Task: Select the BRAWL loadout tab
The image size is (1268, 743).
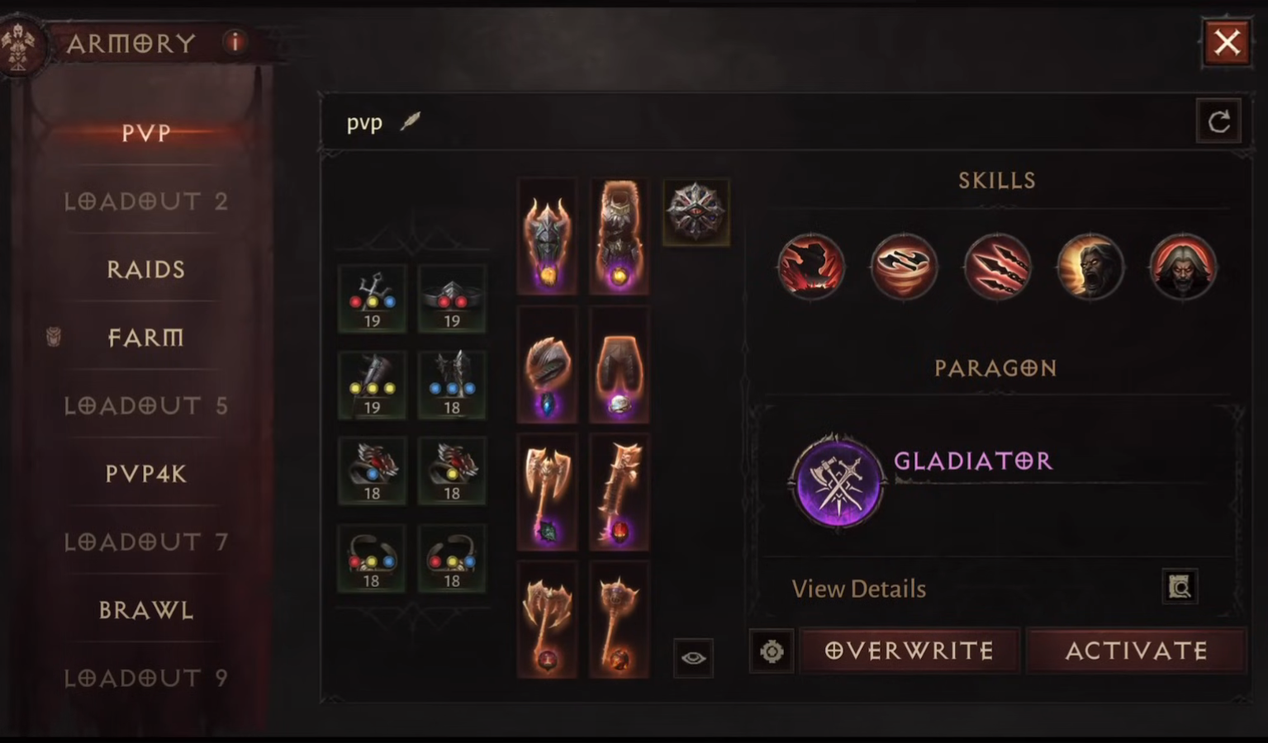Action: [x=146, y=610]
